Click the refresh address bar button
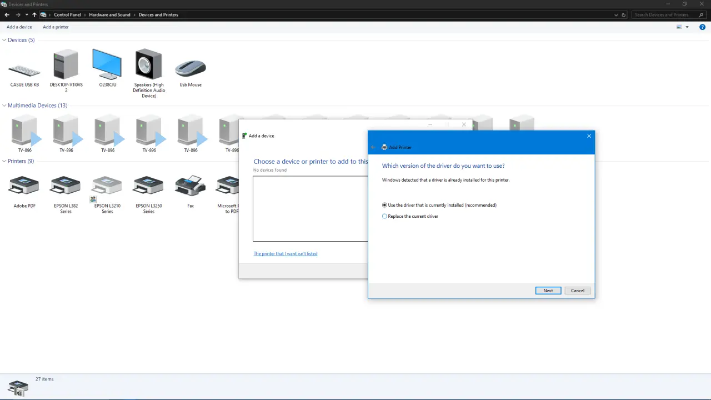711x400 pixels. (x=624, y=15)
